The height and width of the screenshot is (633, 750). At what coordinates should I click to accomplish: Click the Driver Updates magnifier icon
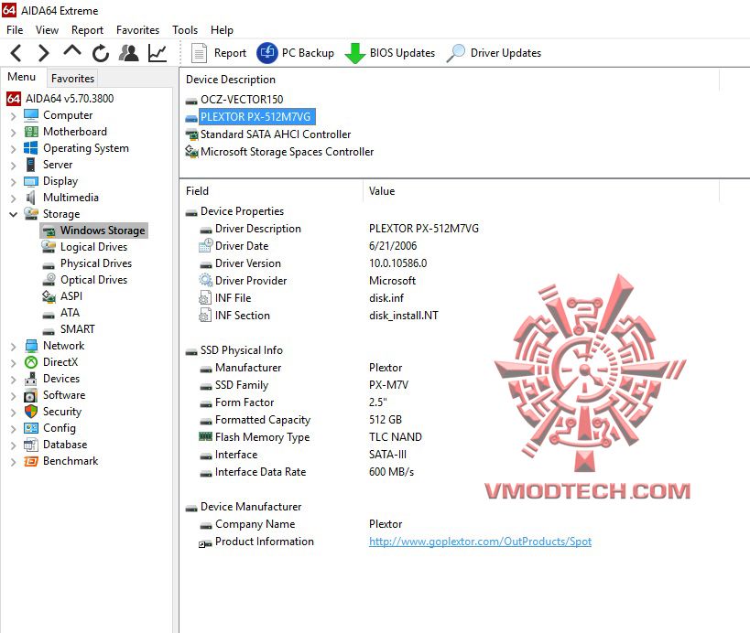click(455, 52)
